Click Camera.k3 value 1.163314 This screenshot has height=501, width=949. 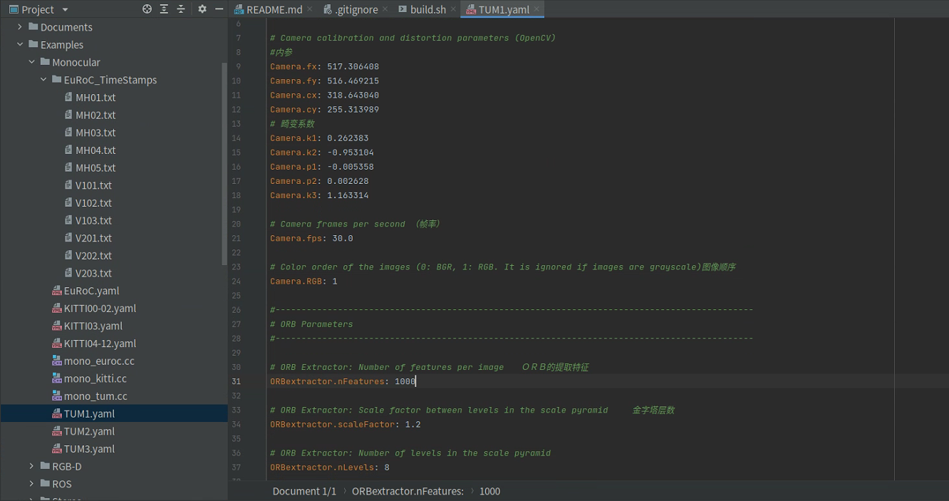(348, 195)
